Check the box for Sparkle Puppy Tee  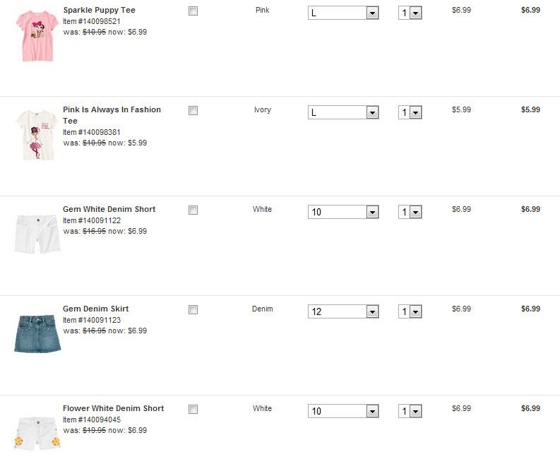pyautogui.click(x=193, y=11)
